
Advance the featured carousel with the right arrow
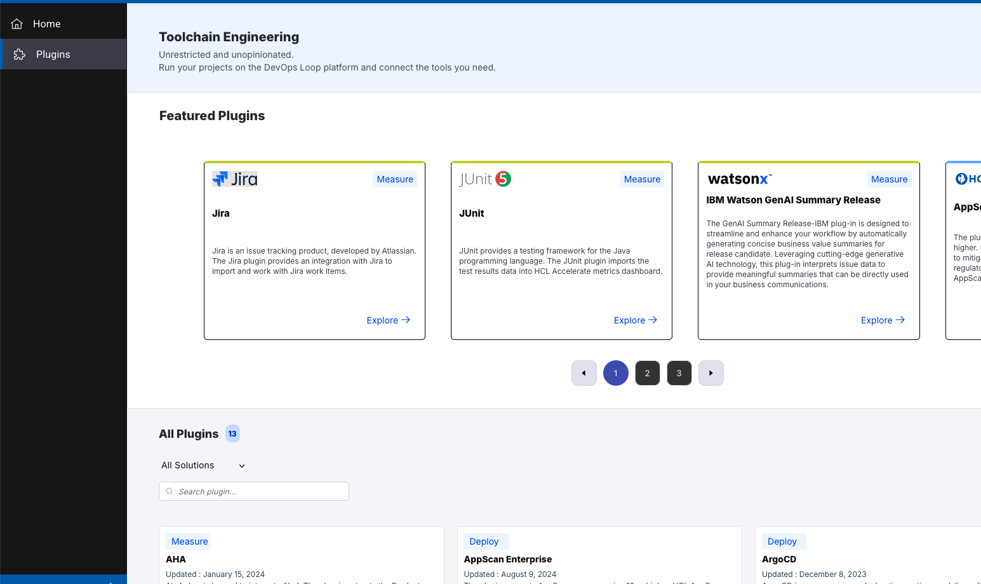(711, 373)
